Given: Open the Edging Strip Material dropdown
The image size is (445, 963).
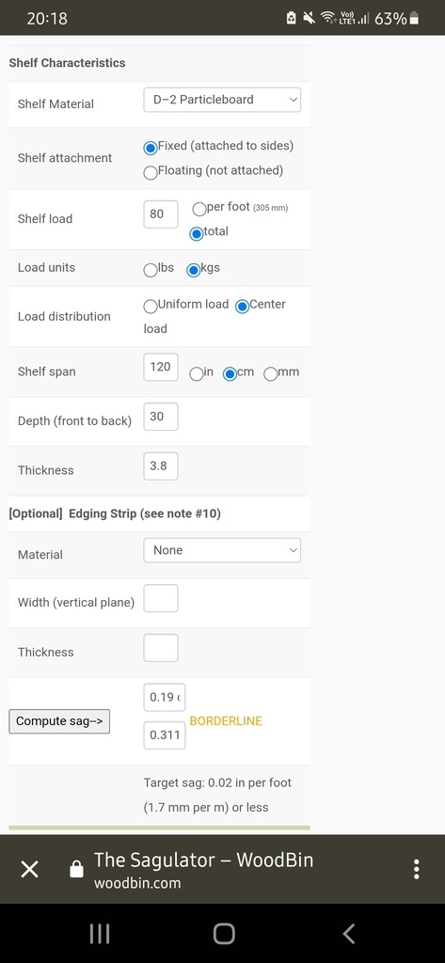Looking at the screenshot, I should click(x=222, y=550).
